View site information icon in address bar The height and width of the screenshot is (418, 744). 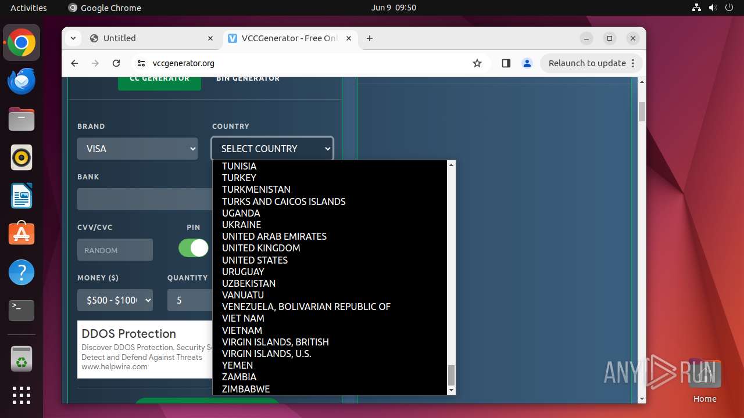click(x=141, y=63)
